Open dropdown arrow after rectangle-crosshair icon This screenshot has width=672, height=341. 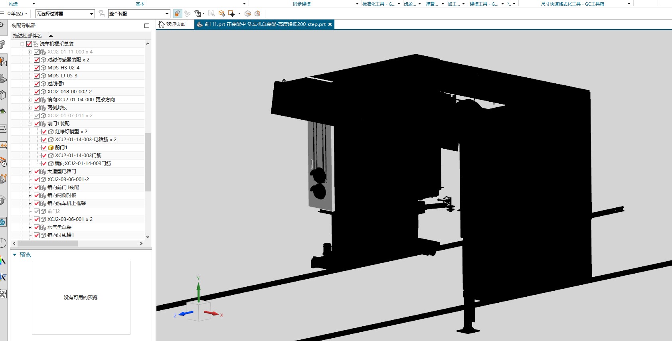tap(239, 14)
